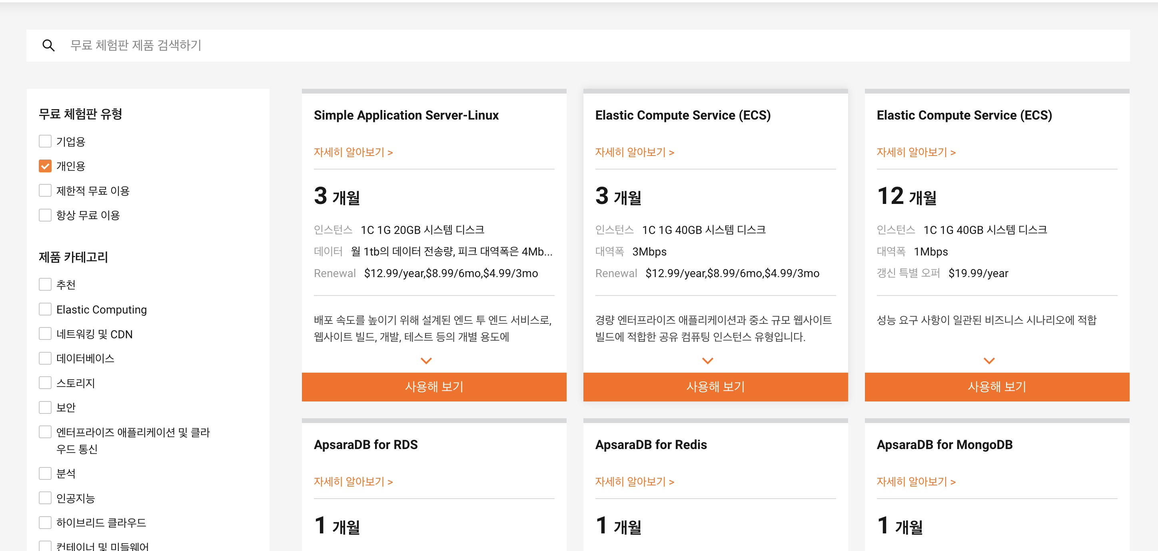The image size is (1158, 551).
Task: Open 자세히 알아보기 for 3개월 ECS card
Action: click(635, 152)
